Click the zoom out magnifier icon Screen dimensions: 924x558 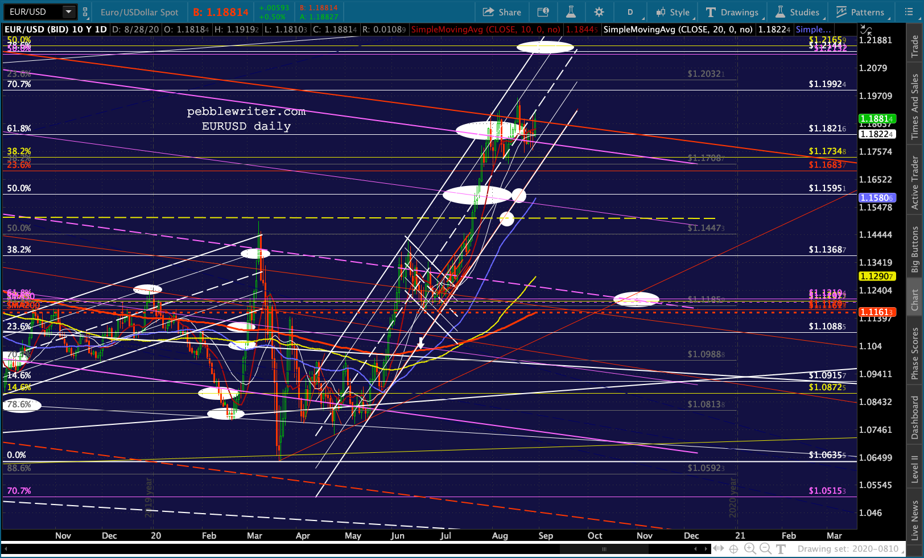[x=765, y=549]
